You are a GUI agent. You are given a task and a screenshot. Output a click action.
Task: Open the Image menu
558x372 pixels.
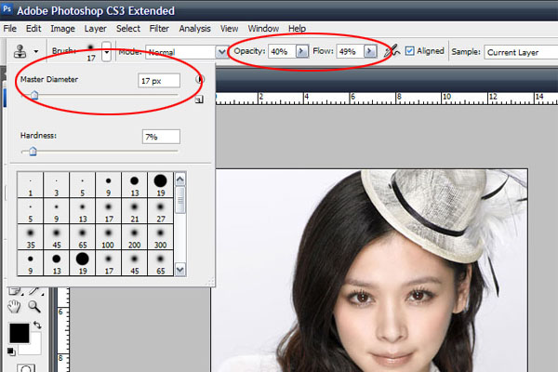tap(62, 29)
